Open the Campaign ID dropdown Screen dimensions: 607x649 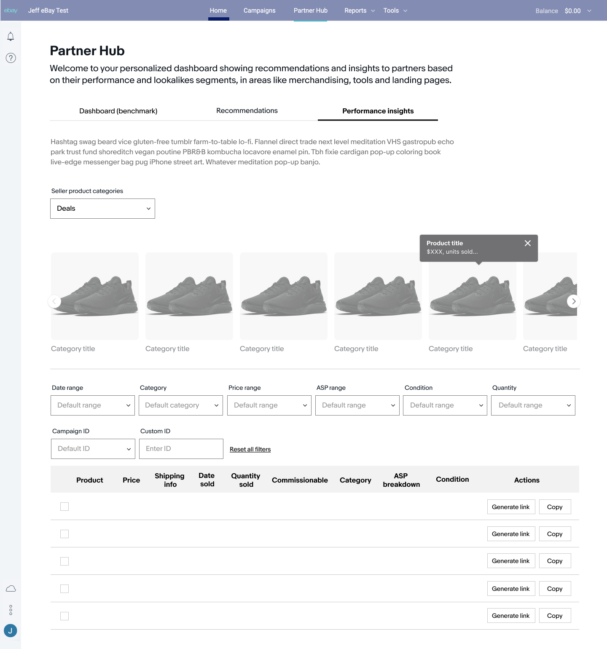(x=93, y=449)
